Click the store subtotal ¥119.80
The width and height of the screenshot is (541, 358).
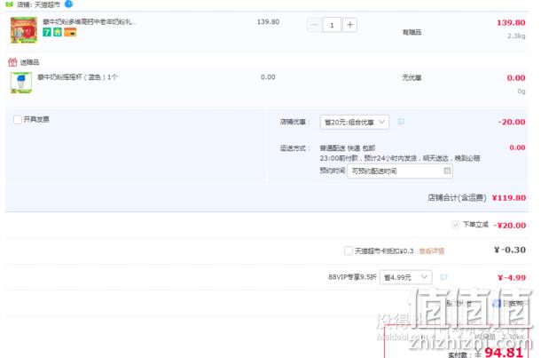click(509, 198)
